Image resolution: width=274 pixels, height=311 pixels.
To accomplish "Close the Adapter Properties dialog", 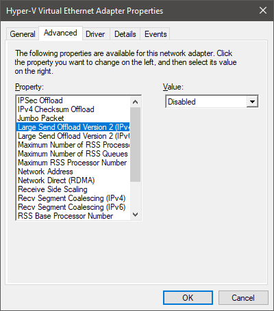I will [263, 10].
